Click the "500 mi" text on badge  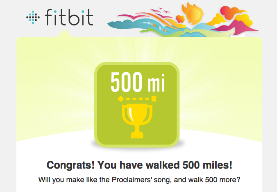(137, 84)
